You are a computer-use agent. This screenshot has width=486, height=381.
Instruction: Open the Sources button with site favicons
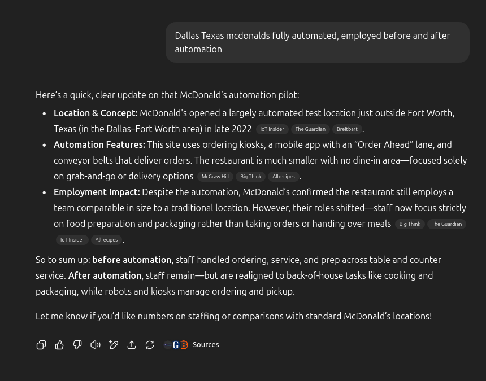click(191, 345)
